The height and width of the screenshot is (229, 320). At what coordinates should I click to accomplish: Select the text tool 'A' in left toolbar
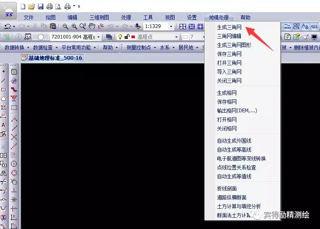(4, 125)
